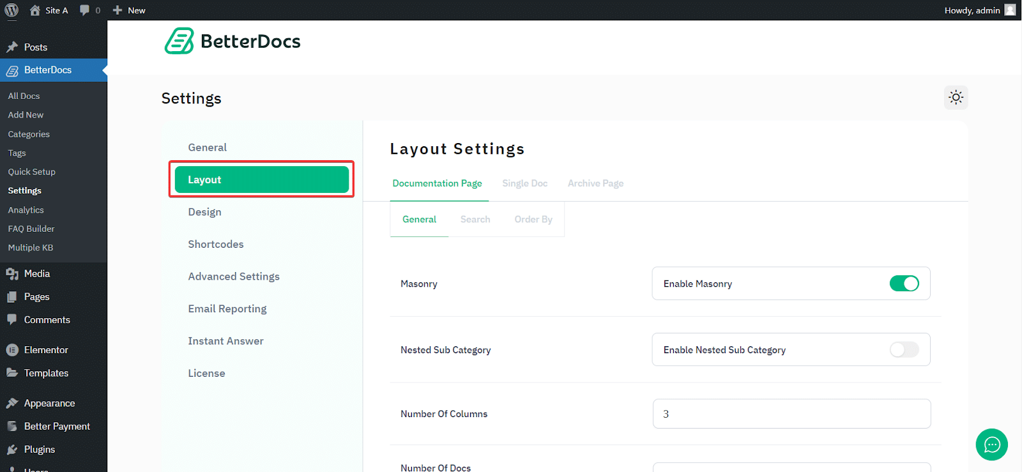
Task: Open the Shortcodes settings section
Action: 216,245
